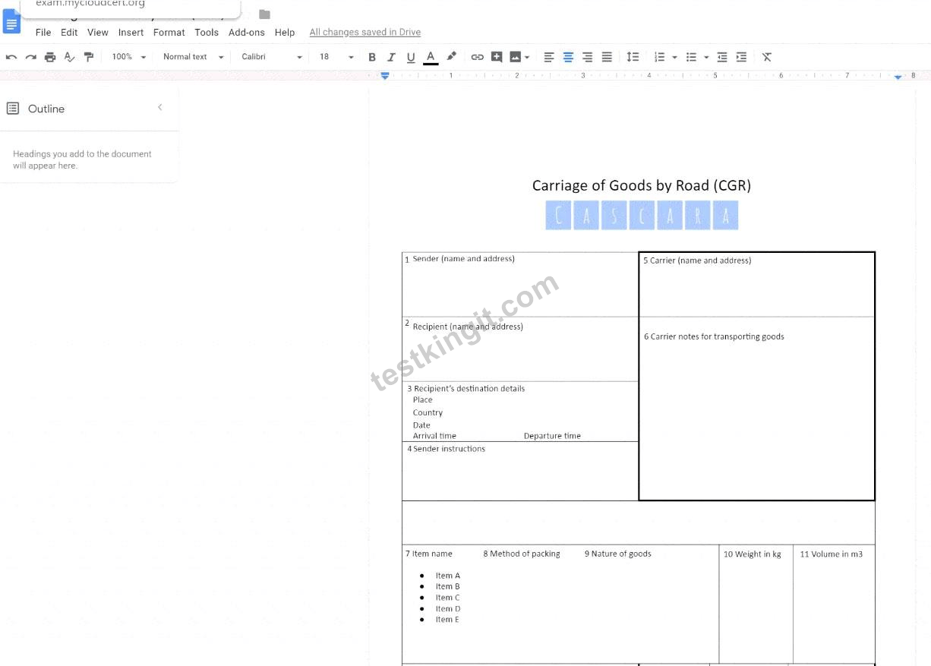Open the Line spacing tool
This screenshot has width=931, height=666.
(633, 57)
